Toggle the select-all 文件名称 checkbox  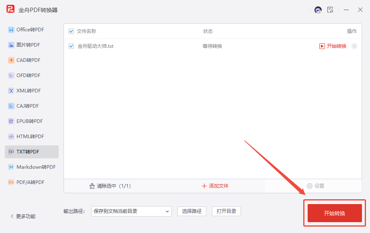tap(71, 31)
